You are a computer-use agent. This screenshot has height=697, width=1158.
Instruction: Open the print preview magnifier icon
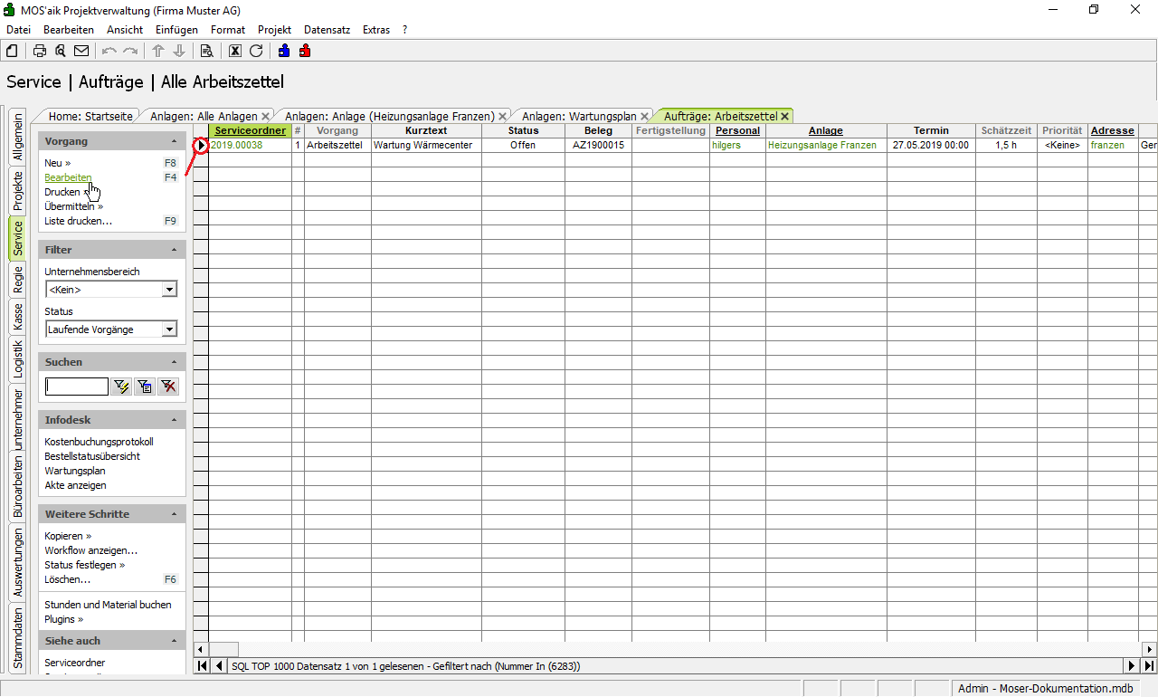tap(61, 51)
